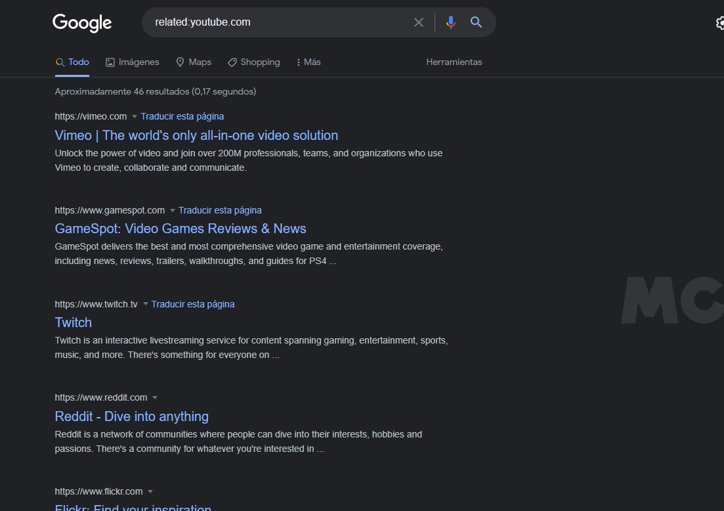Click the Google logo
The height and width of the screenshot is (511, 724).
coord(82,23)
